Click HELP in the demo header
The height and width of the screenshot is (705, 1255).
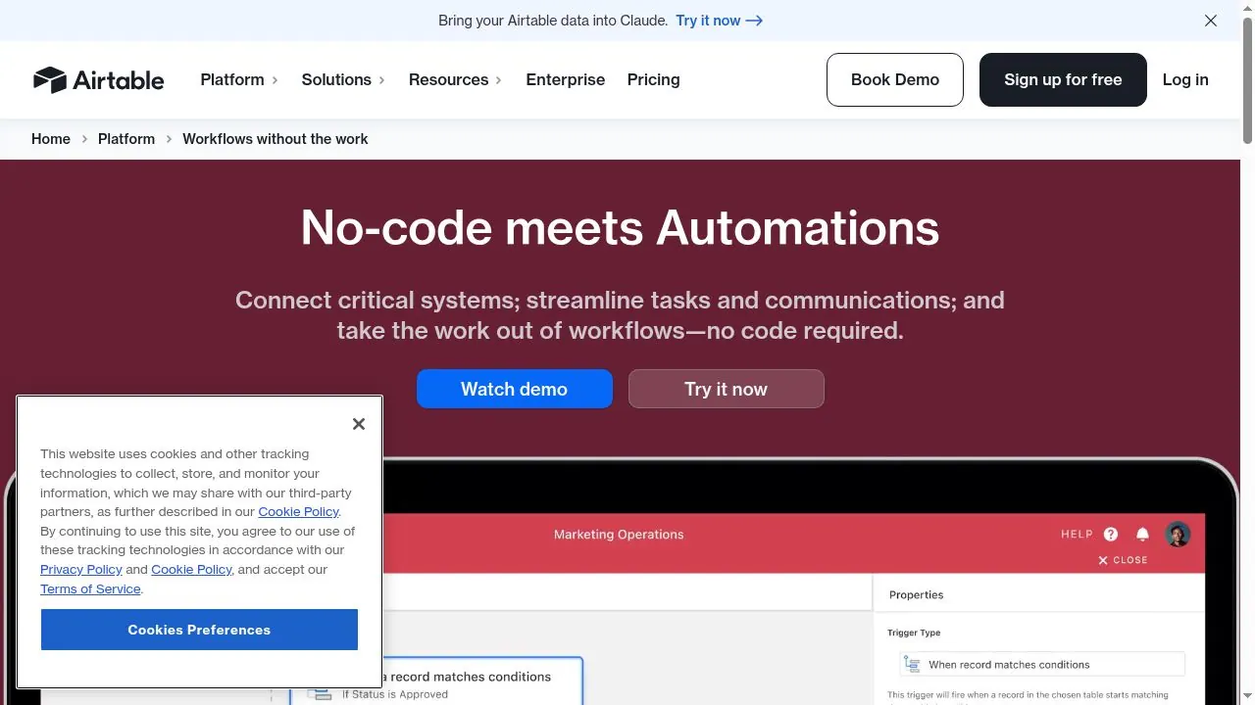point(1077,535)
